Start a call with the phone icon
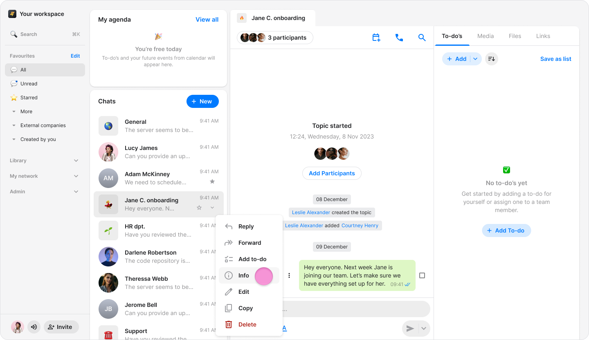Viewport: 589px width, 340px height. (399, 38)
